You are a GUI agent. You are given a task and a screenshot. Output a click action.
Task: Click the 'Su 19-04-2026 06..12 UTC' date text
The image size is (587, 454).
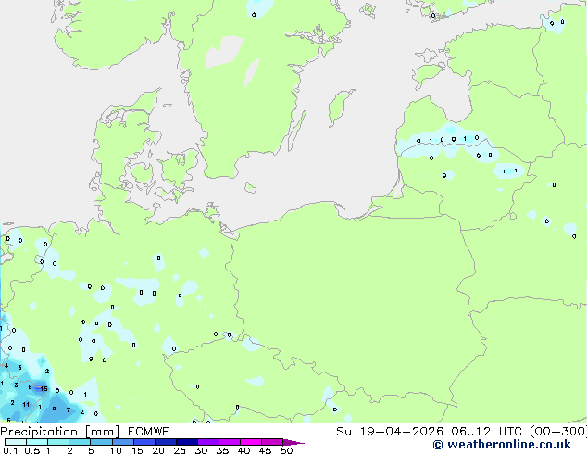429,432
